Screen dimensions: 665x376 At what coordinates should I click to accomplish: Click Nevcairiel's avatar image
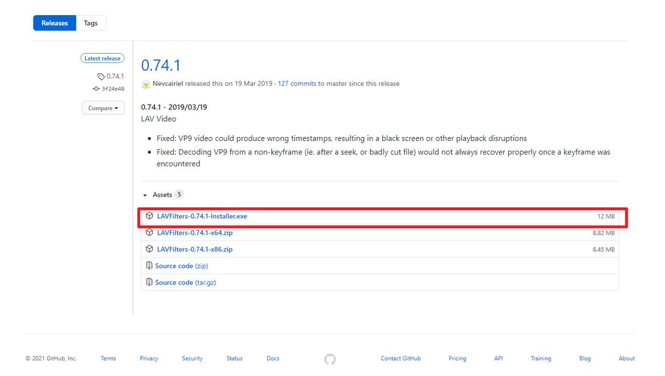[146, 84]
